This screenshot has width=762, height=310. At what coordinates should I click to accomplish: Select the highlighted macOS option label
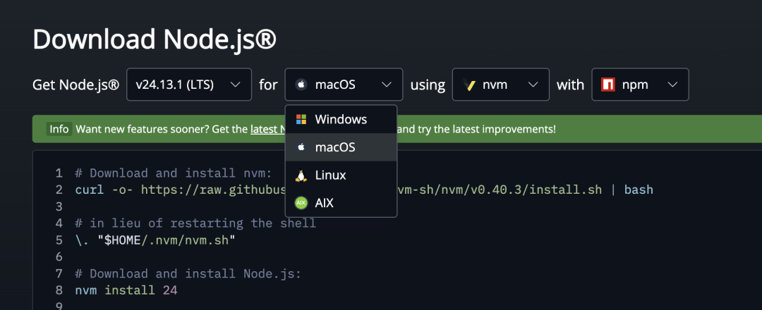pyautogui.click(x=335, y=147)
